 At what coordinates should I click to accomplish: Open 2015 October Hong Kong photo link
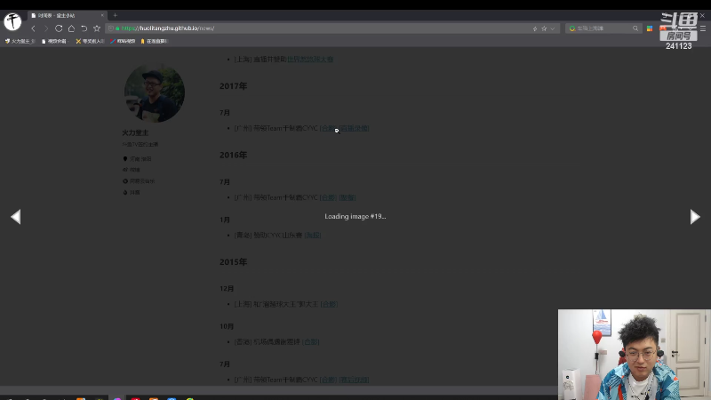[311, 342]
